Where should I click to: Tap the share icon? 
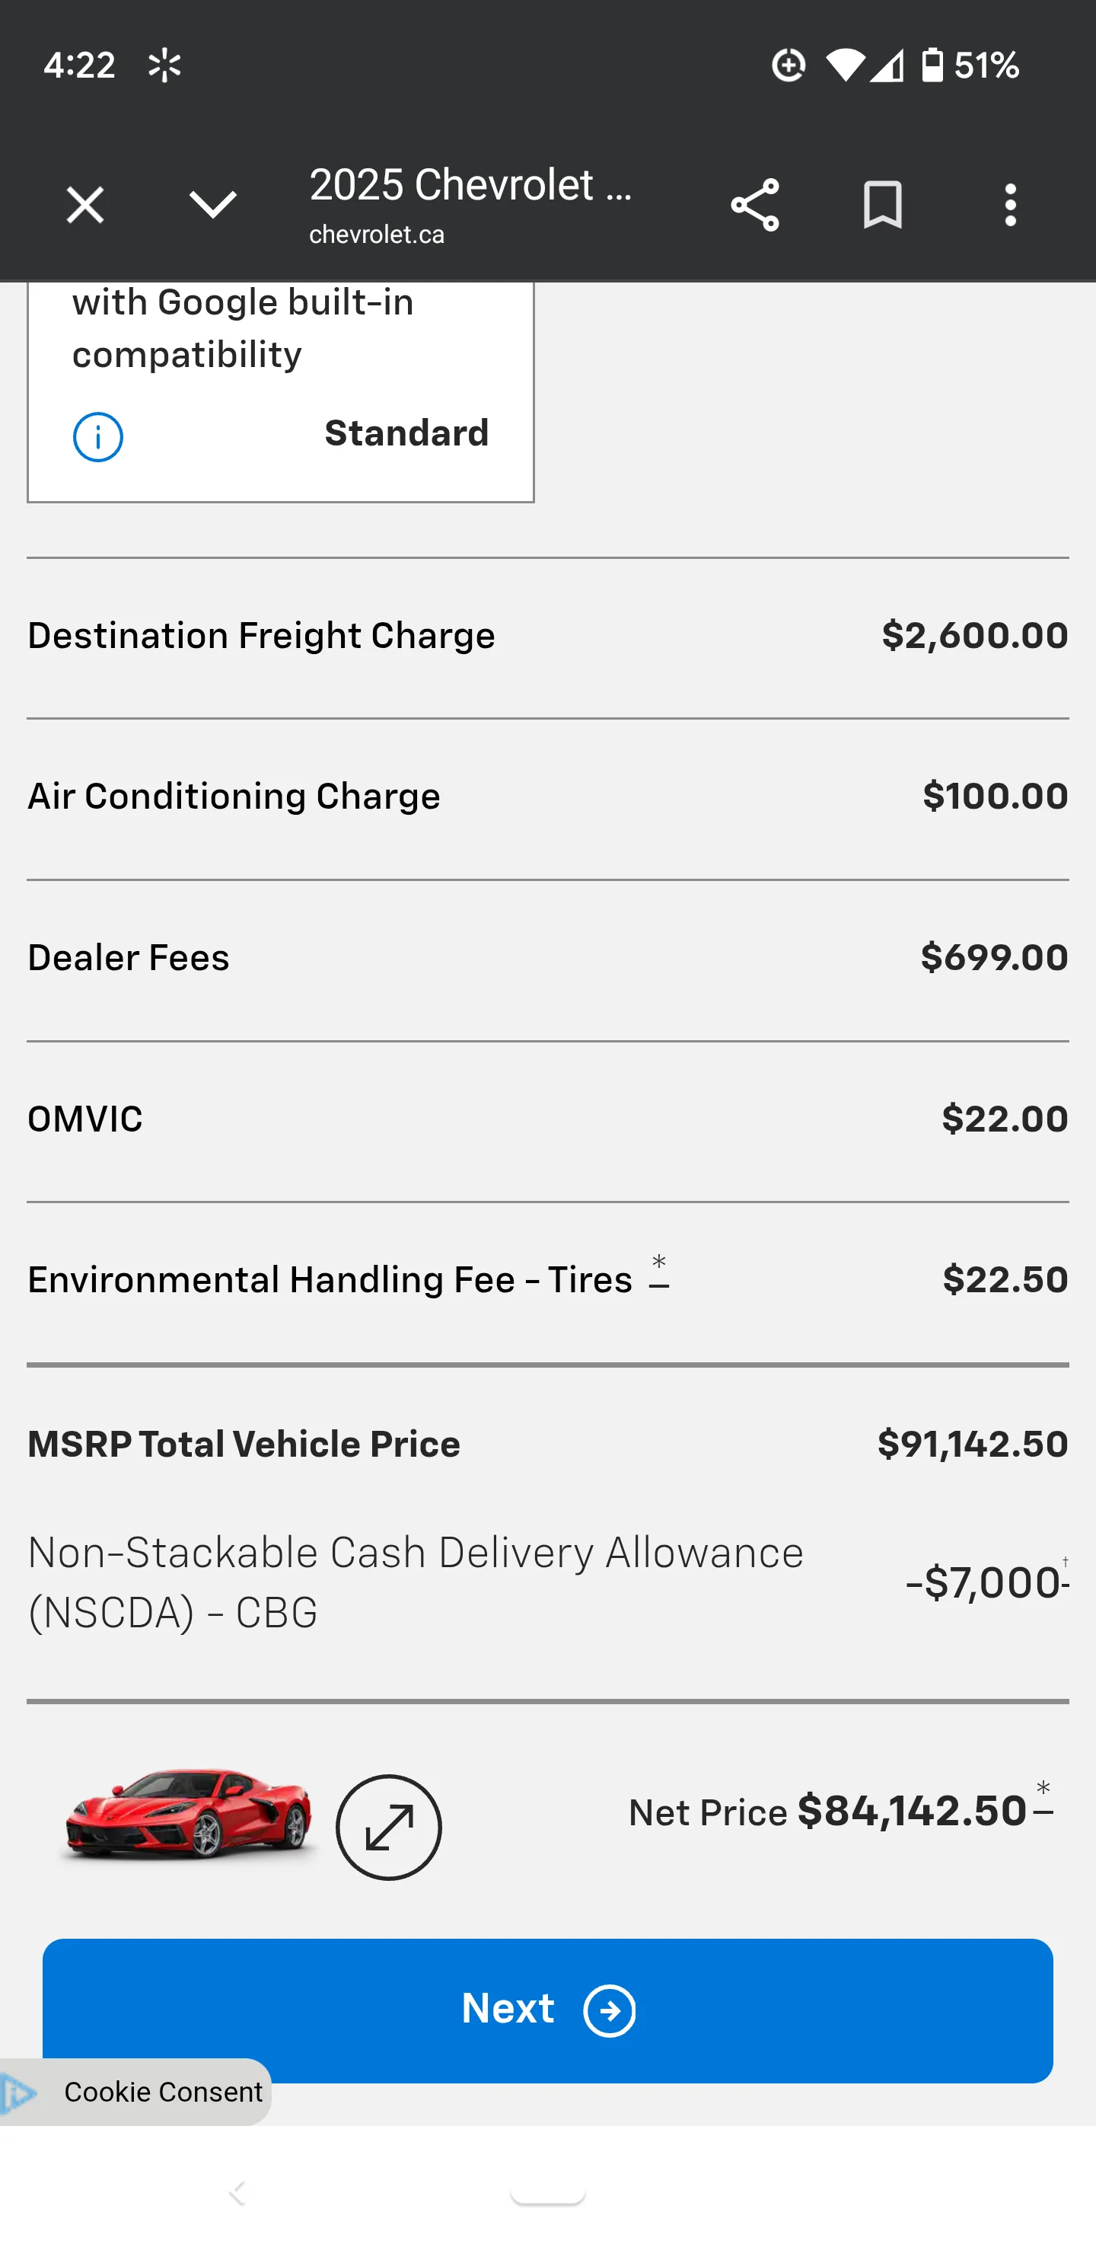tap(754, 206)
